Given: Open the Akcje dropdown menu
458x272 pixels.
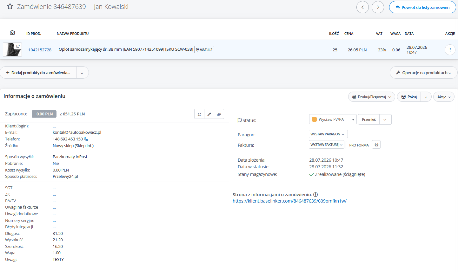Looking at the screenshot, I should click(x=444, y=97).
